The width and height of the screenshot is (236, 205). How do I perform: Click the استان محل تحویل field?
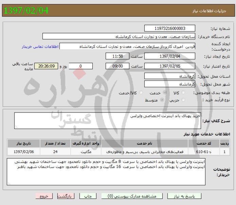(x=170, y=76)
